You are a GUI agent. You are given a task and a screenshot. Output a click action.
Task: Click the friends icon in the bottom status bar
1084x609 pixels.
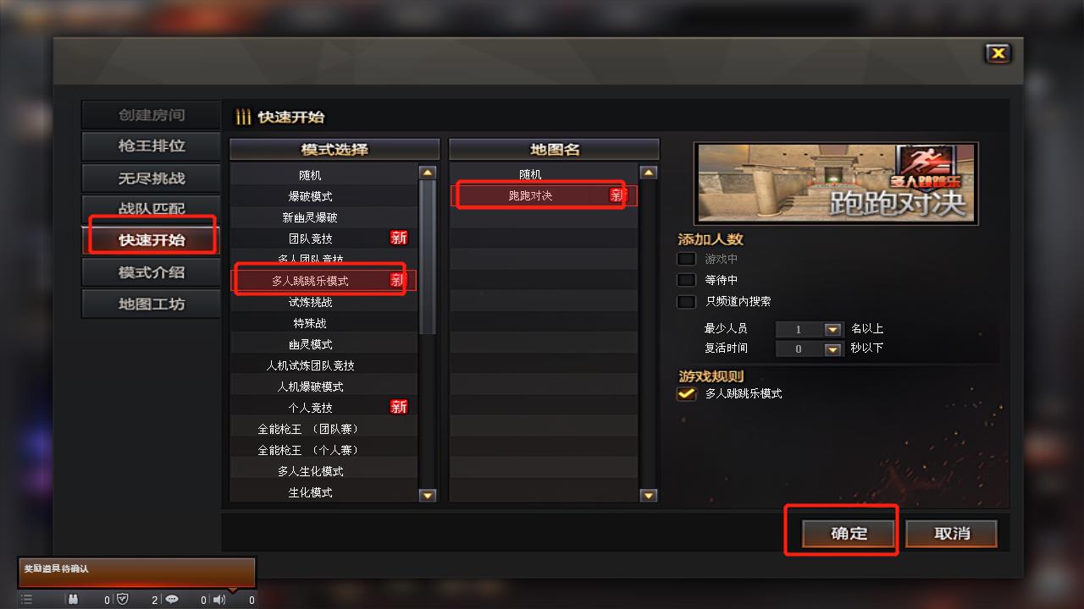[74, 599]
